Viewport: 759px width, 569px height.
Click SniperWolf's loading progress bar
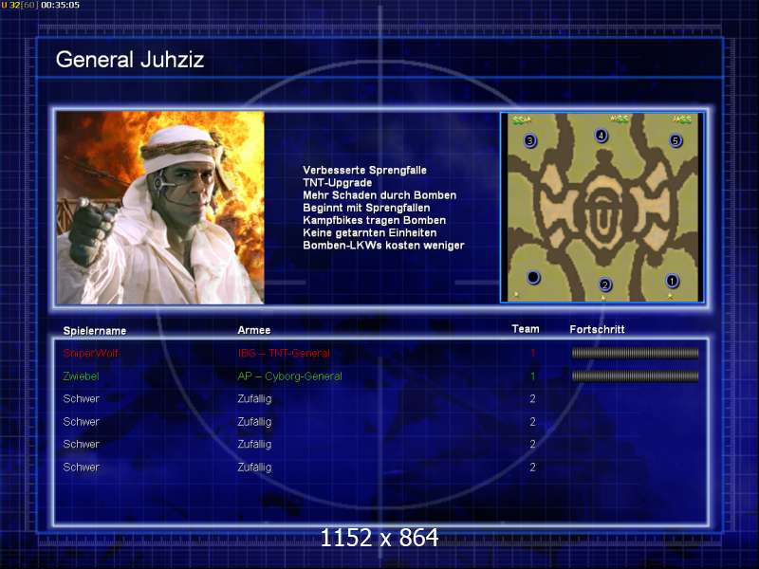pyautogui.click(x=635, y=353)
